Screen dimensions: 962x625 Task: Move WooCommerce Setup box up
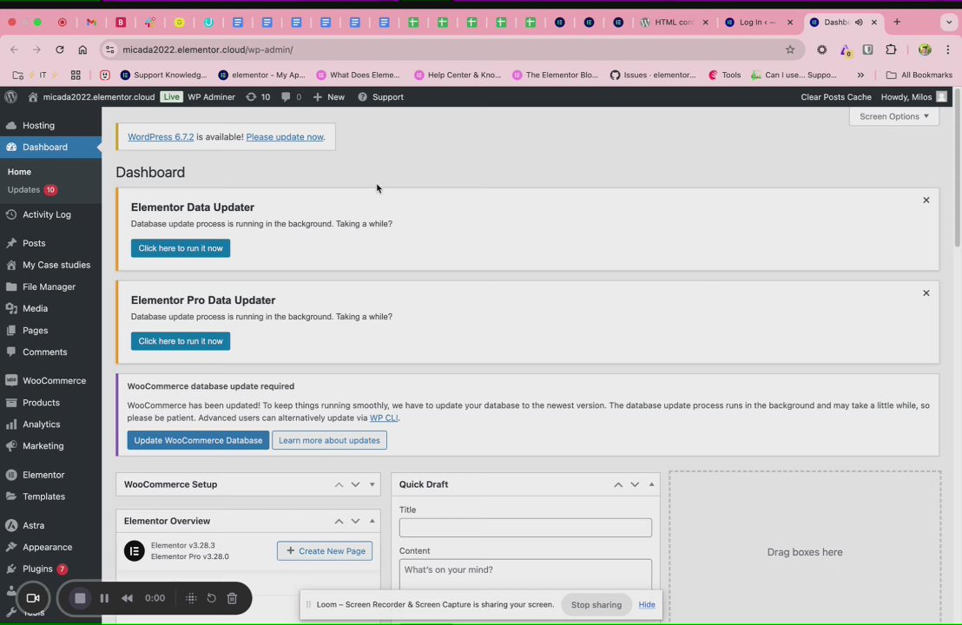(339, 484)
